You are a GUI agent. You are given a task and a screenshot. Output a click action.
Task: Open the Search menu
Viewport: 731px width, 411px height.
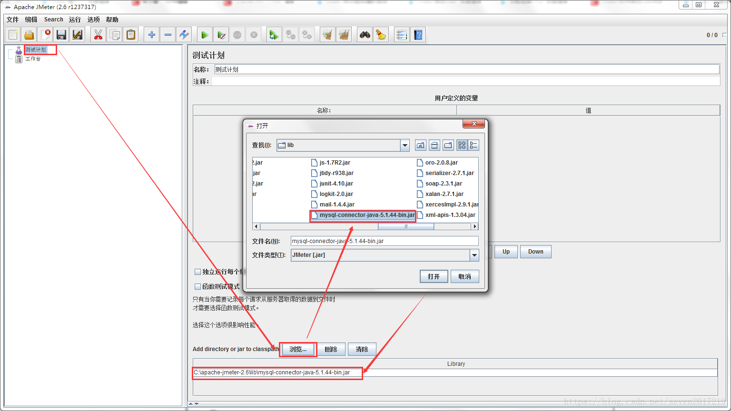click(54, 20)
